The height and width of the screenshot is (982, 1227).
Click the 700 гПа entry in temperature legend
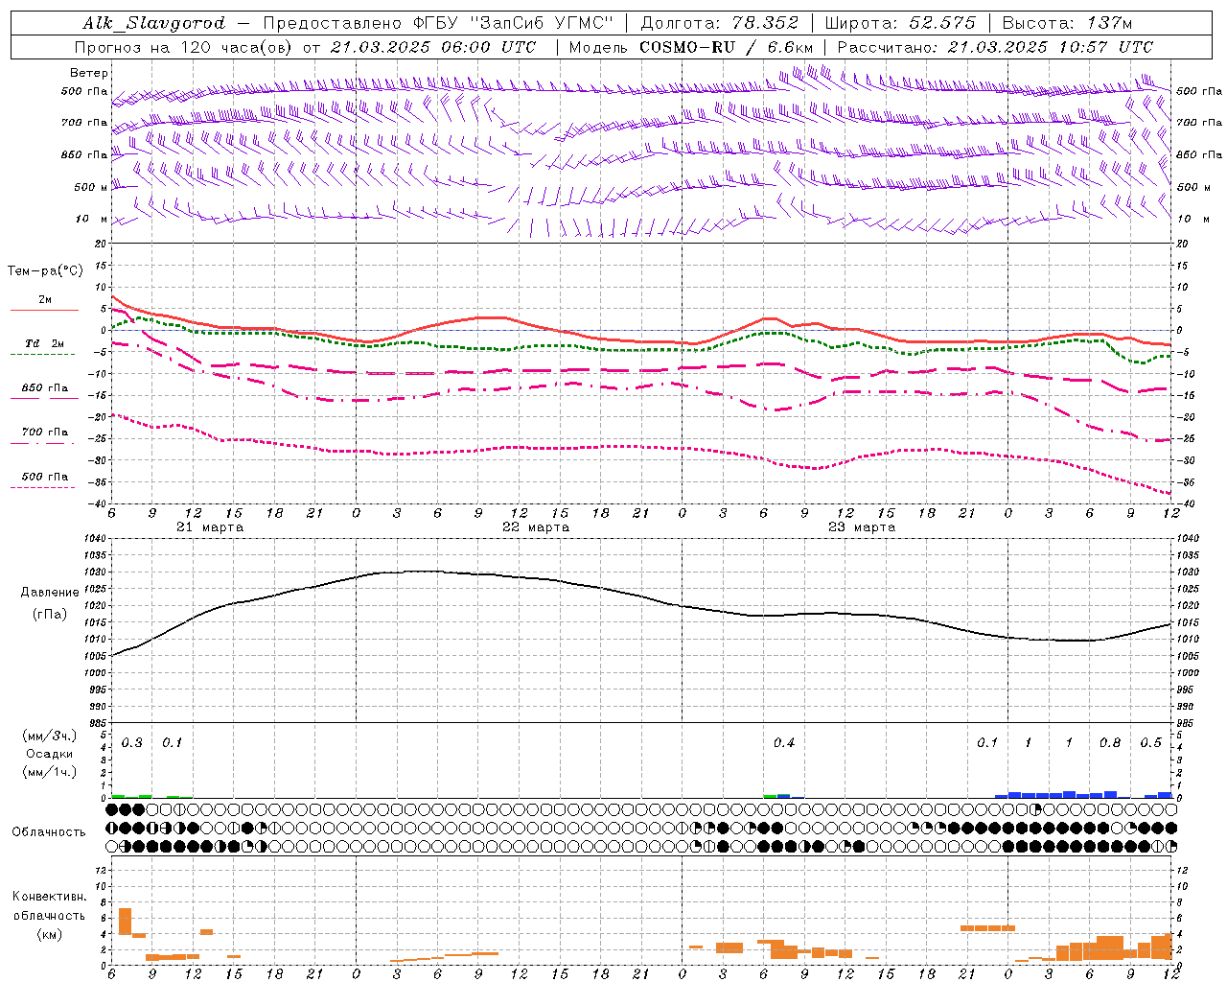click(x=45, y=433)
